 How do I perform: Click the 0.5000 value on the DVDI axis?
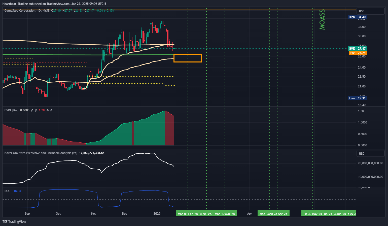(363, 134)
